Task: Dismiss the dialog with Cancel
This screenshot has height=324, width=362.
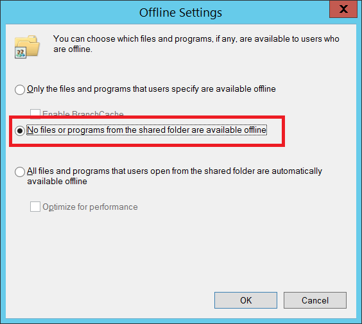Action: coord(315,300)
